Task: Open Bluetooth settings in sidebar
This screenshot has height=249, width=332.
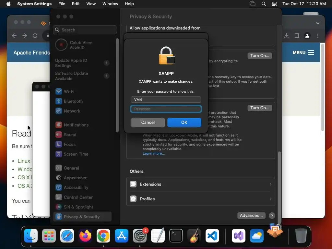Action: pyautogui.click(x=69, y=101)
